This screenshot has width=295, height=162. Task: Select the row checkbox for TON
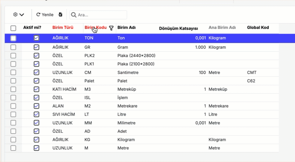click(13, 38)
